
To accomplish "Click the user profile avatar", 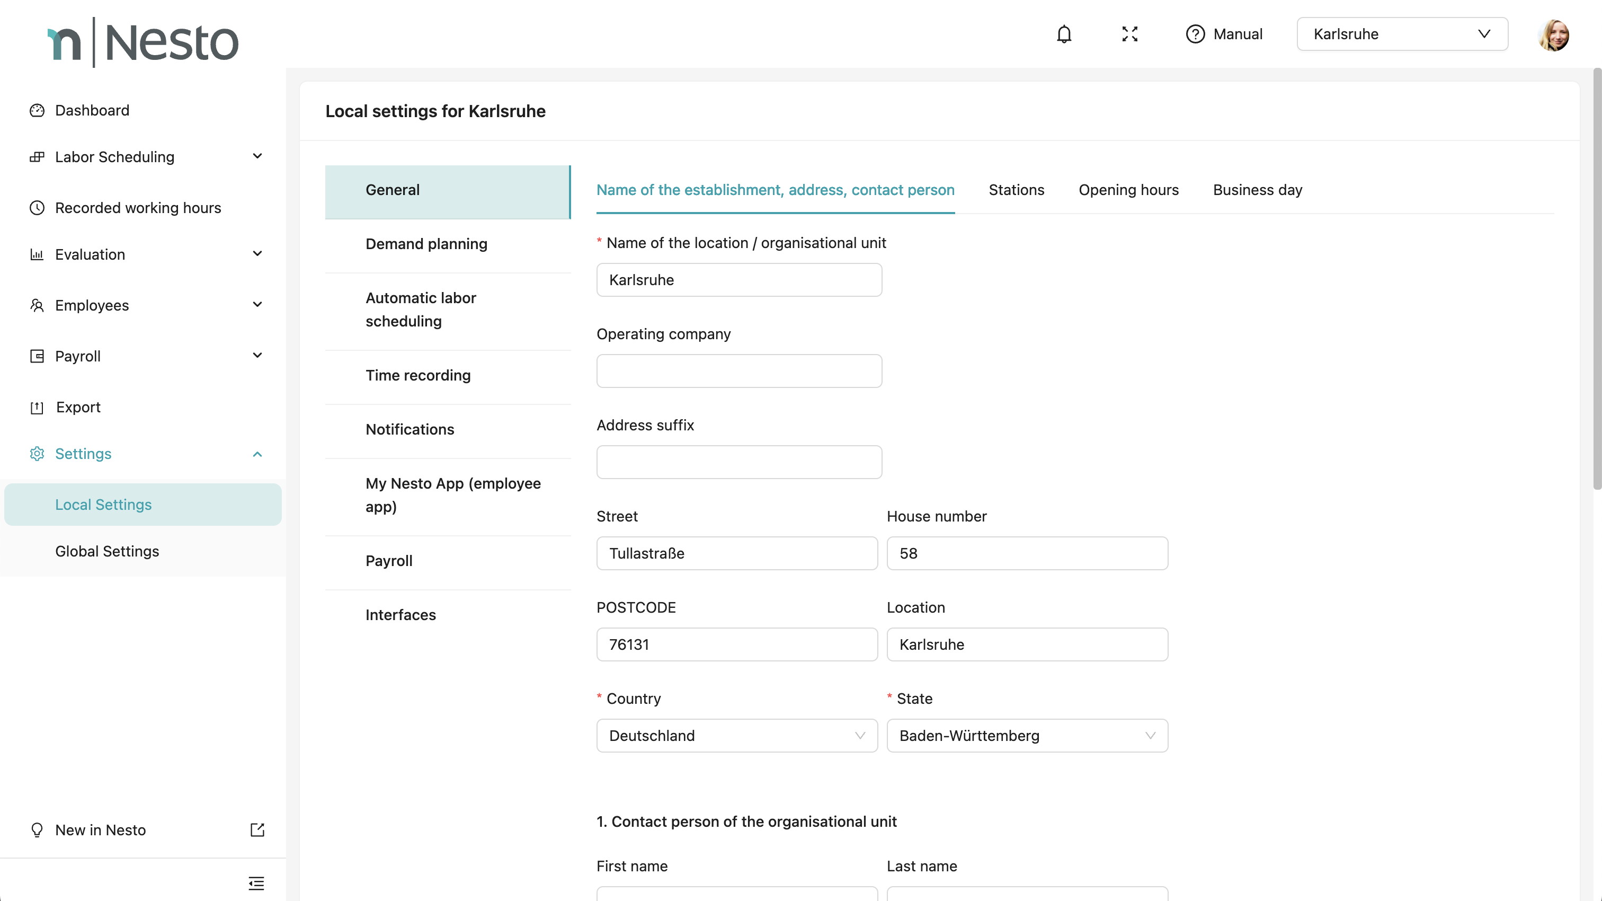I will [1553, 35].
